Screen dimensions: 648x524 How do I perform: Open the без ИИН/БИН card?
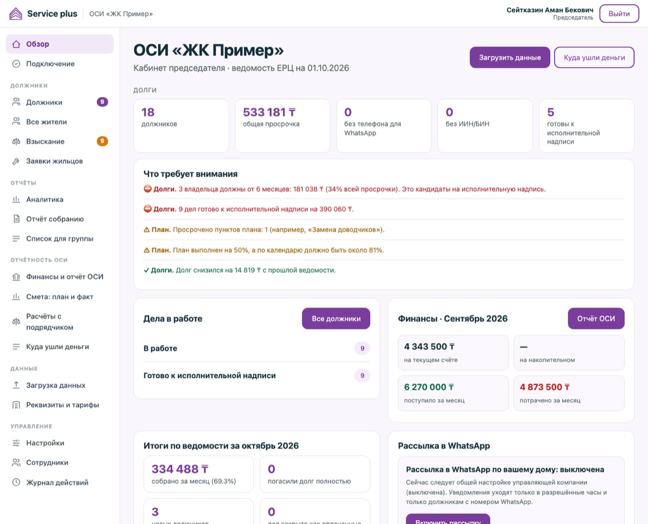(485, 126)
